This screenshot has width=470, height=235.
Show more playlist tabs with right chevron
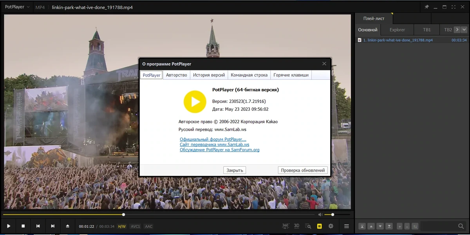[x=457, y=30]
